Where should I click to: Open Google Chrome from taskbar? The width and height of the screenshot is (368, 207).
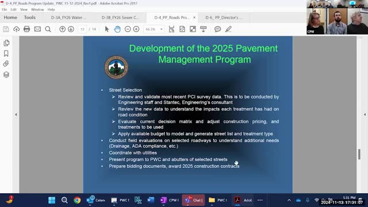[77, 200]
